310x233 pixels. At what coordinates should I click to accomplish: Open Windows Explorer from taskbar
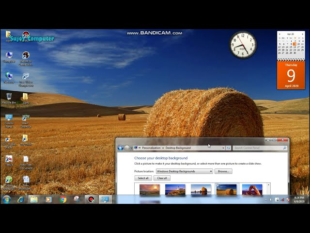coord(34,200)
